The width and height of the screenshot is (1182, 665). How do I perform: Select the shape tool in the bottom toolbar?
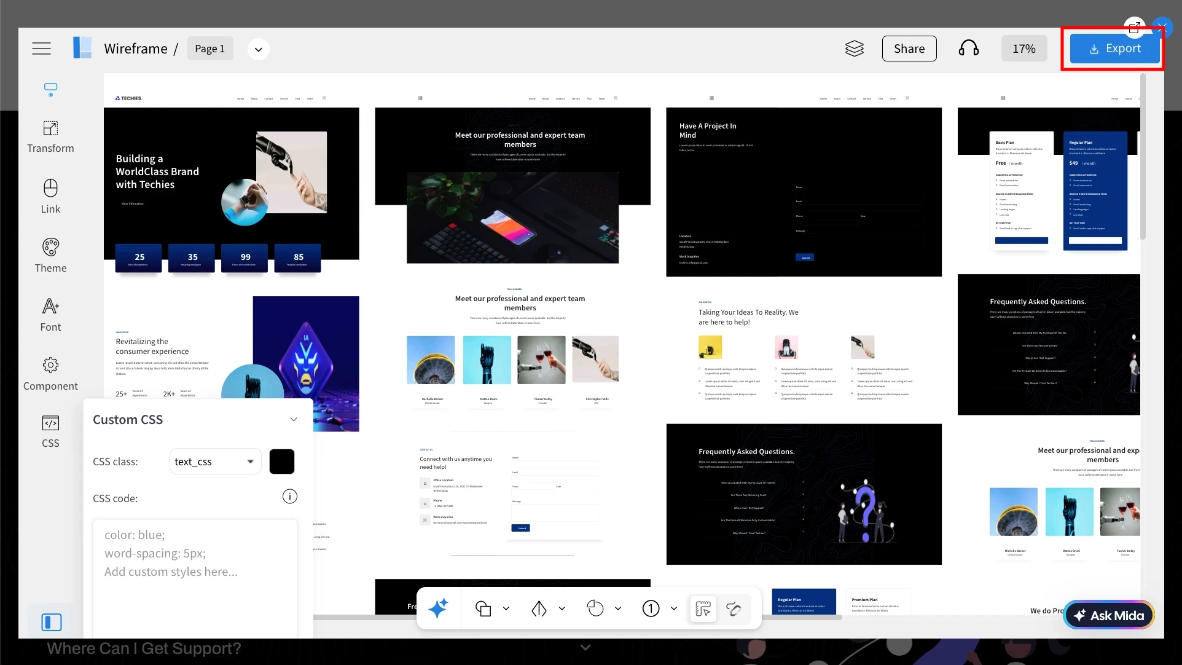pos(482,608)
